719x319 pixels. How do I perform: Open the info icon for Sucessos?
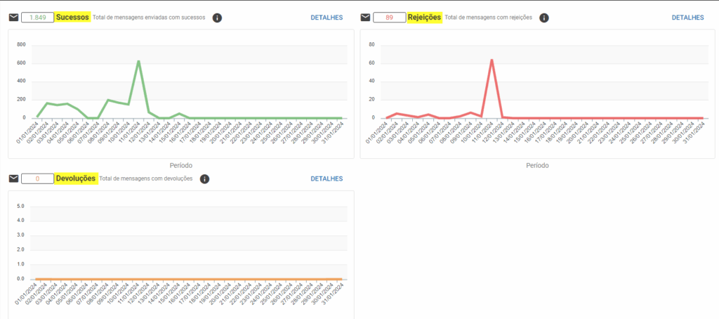[217, 18]
